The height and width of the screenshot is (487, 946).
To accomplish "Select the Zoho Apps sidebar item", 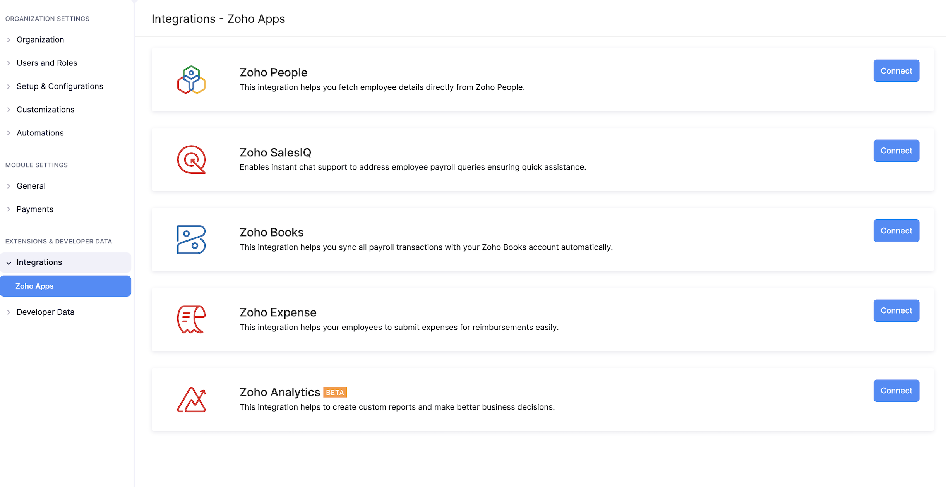I will [34, 286].
